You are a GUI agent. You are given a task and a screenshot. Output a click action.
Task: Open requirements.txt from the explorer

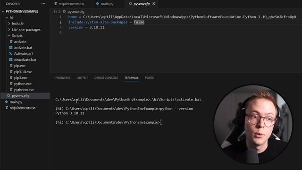23,108
